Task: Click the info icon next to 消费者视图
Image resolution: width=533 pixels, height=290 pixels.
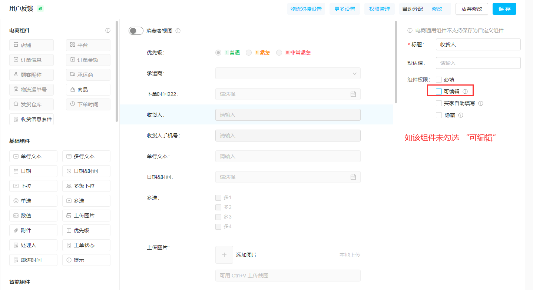Action: 178,31
